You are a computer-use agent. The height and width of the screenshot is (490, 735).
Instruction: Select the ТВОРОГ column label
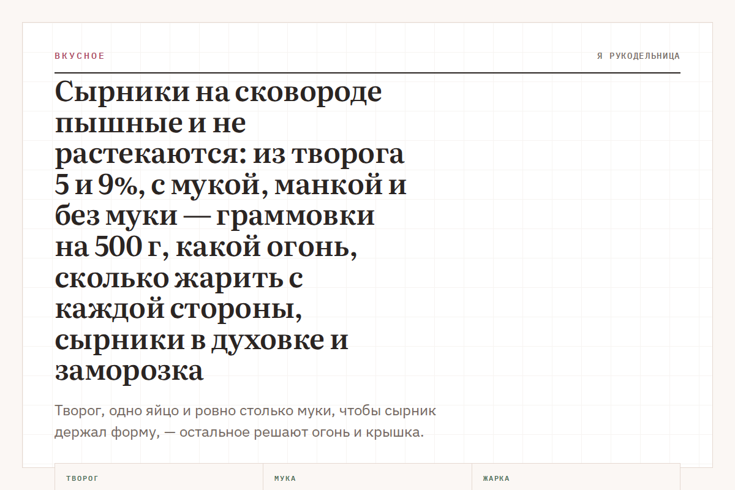click(x=82, y=478)
